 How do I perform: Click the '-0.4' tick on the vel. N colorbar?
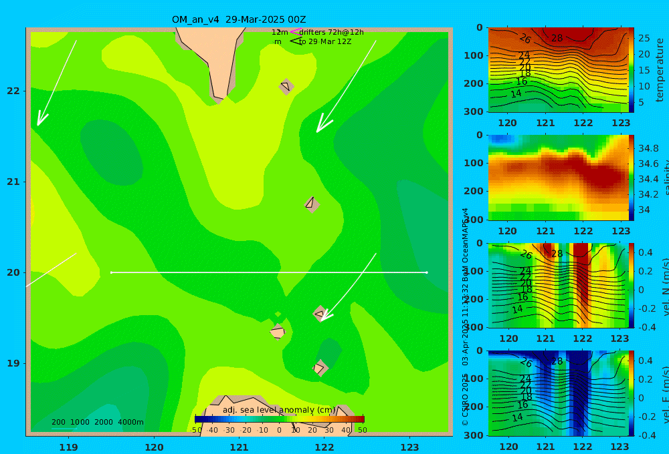(x=646, y=327)
